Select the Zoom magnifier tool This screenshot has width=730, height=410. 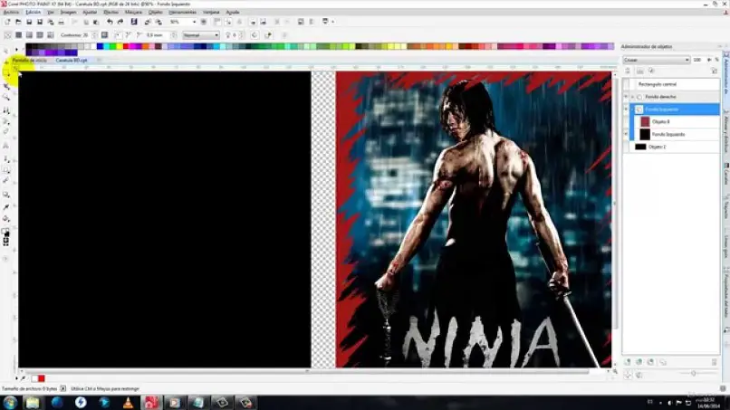[6, 97]
